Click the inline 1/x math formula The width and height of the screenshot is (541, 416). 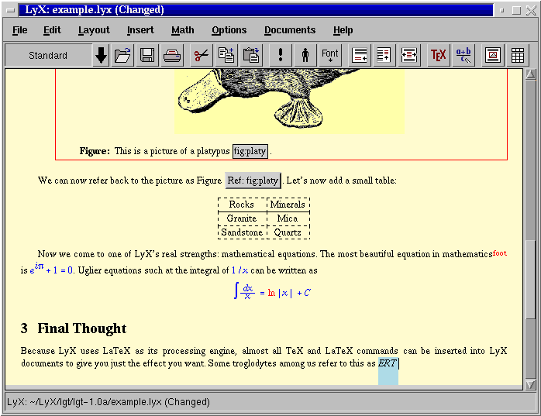[x=239, y=270]
